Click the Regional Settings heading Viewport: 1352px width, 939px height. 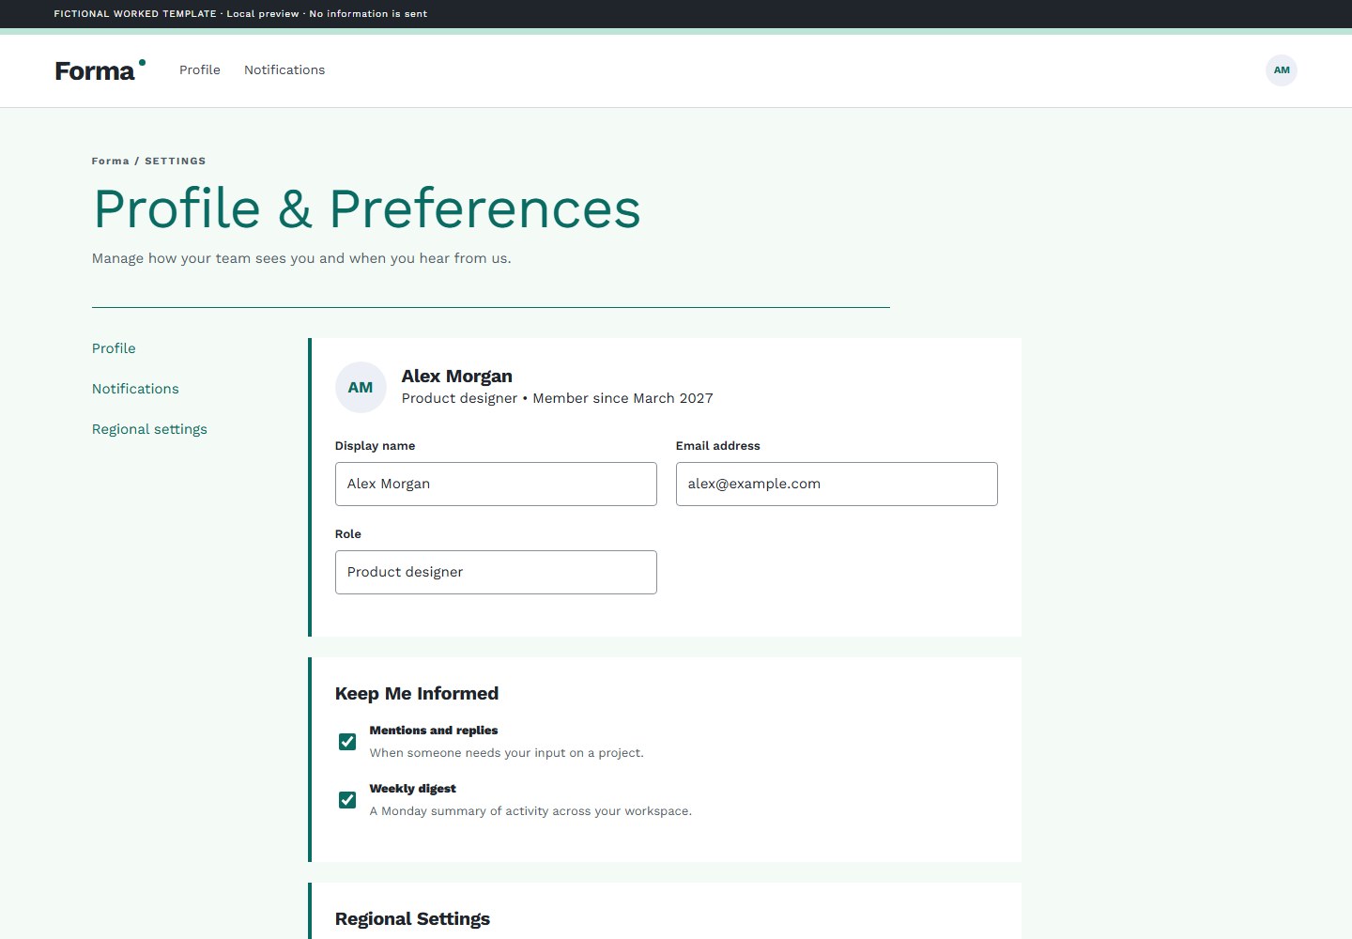(x=412, y=919)
